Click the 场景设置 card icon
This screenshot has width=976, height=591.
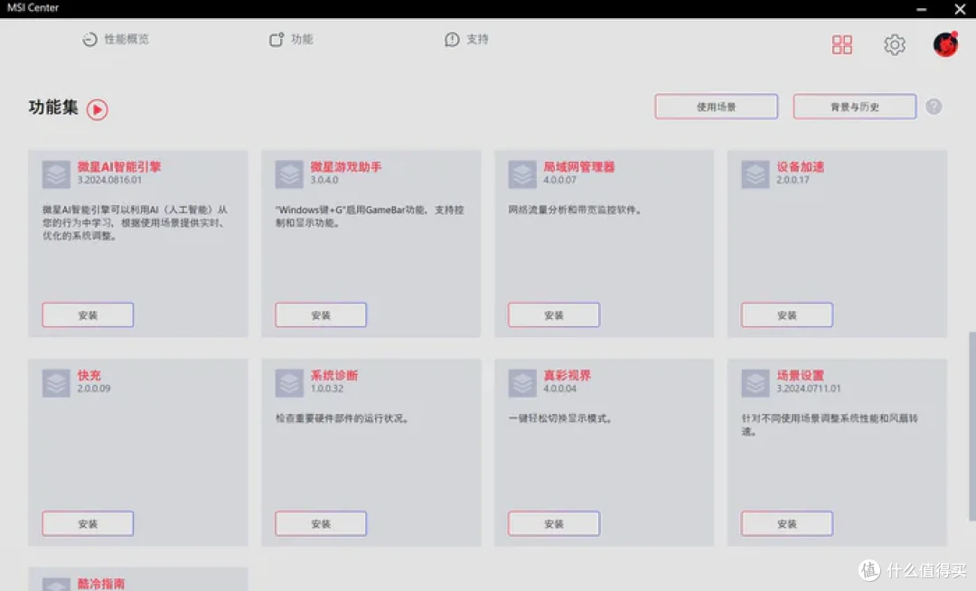(x=755, y=383)
